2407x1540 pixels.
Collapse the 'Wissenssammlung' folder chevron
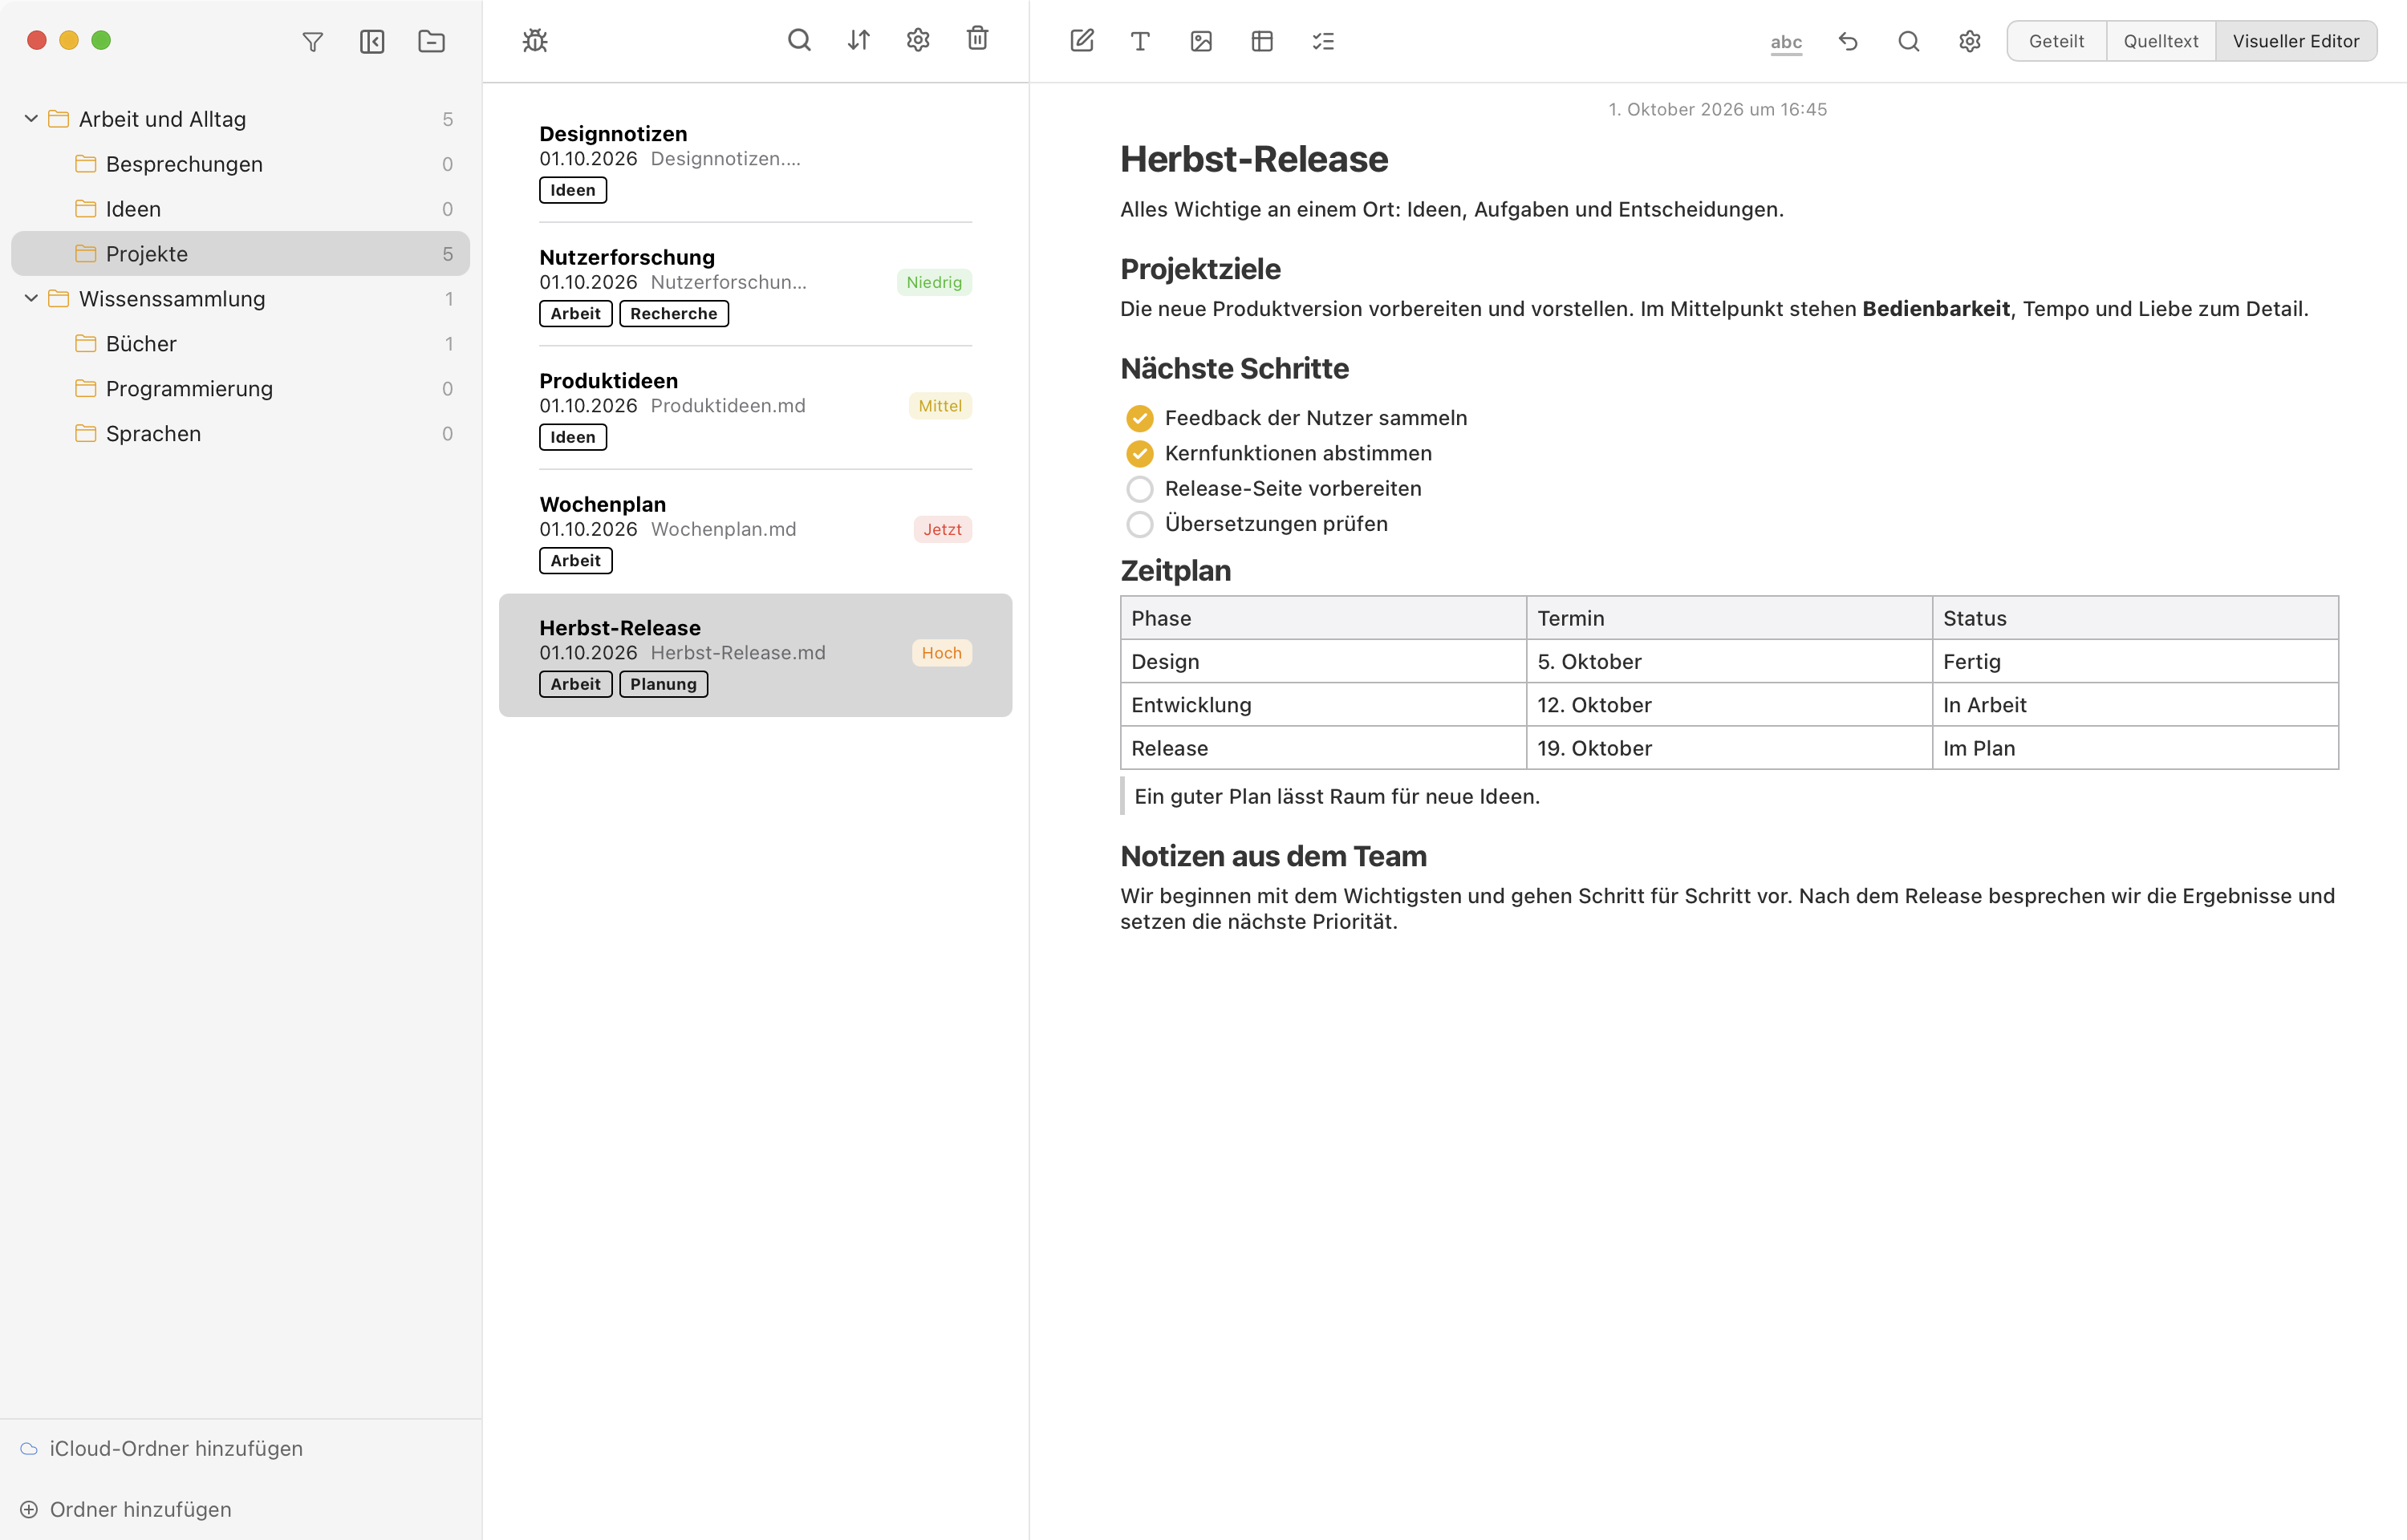[31, 298]
